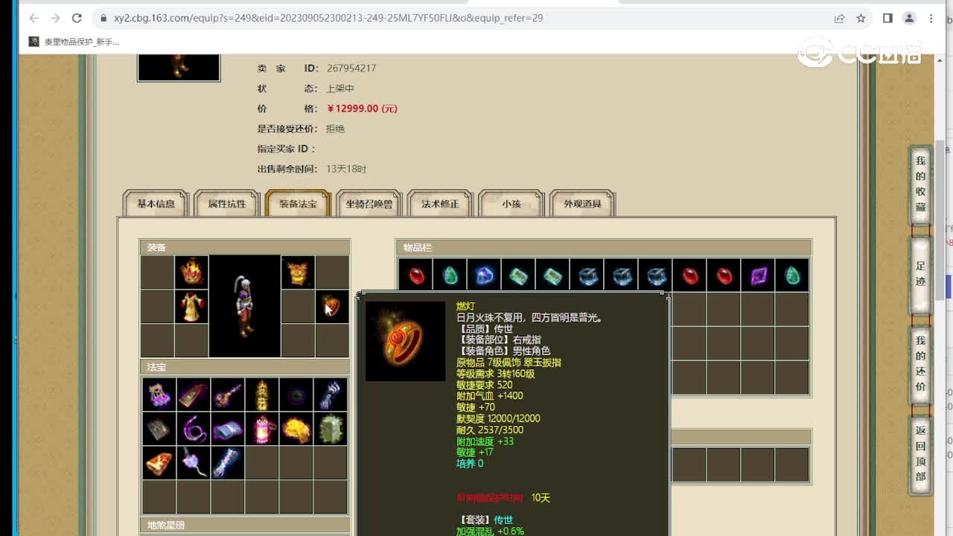The image size is (953, 536).
Task: Go back with browser back arrow
Action: click(34, 18)
